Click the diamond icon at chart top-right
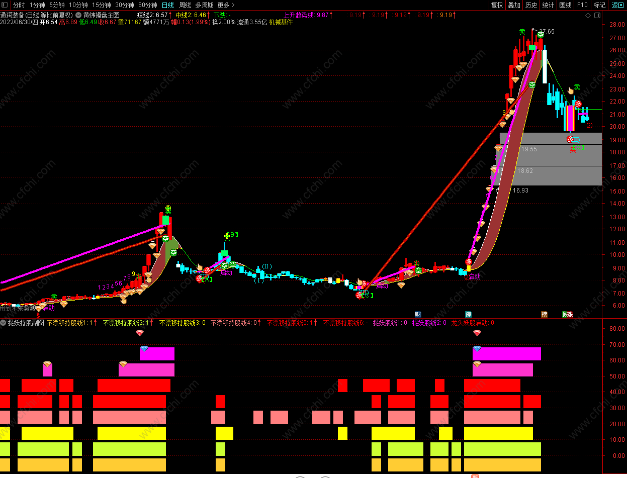The height and width of the screenshot is (478, 627). [x=588, y=15]
